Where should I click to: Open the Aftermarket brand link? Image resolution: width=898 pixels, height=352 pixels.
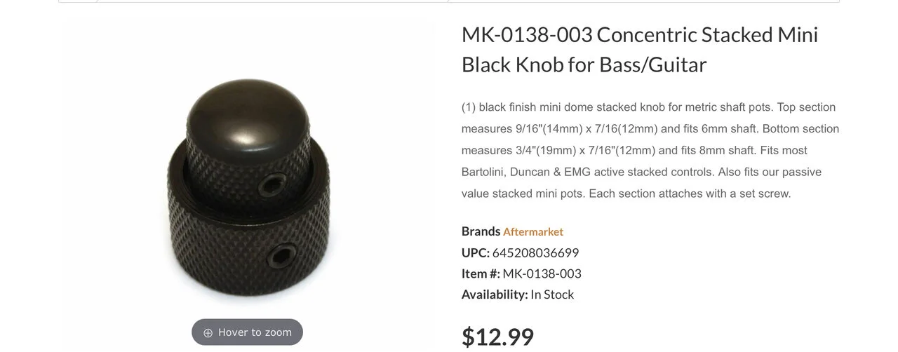pyautogui.click(x=532, y=231)
